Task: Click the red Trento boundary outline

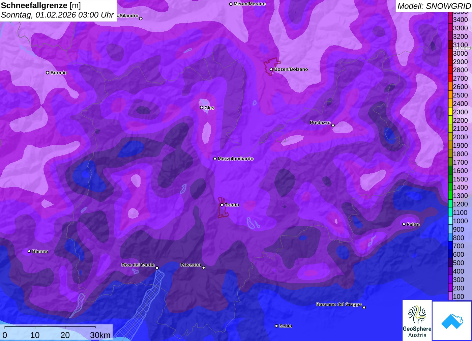Action: pos(223,207)
